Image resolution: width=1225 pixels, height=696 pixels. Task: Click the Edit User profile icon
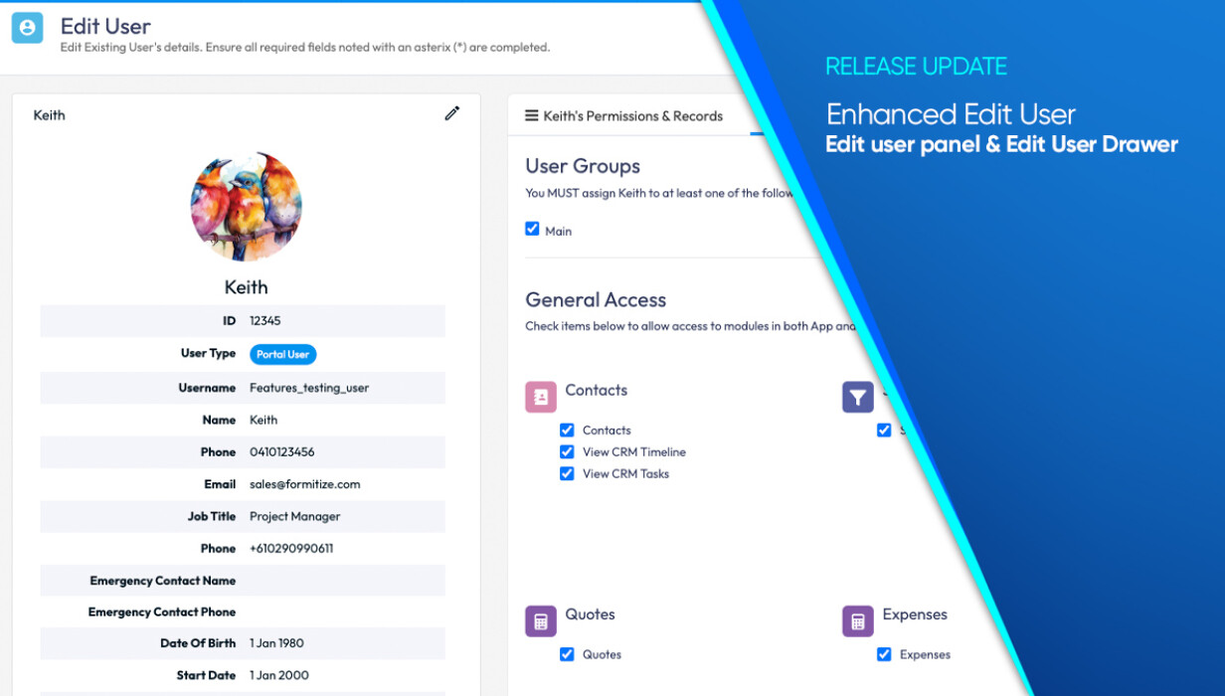pyautogui.click(x=27, y=28)
